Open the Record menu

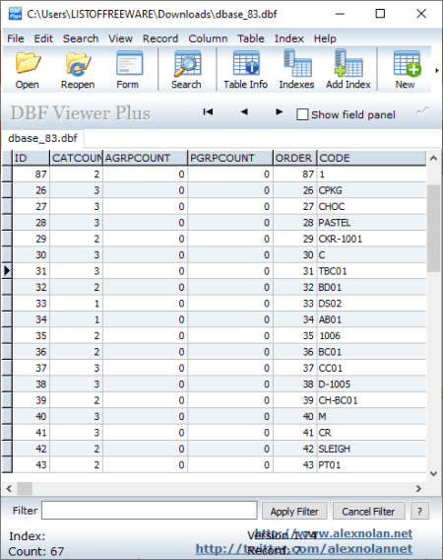pyautogui.click(x=160, y=38)
